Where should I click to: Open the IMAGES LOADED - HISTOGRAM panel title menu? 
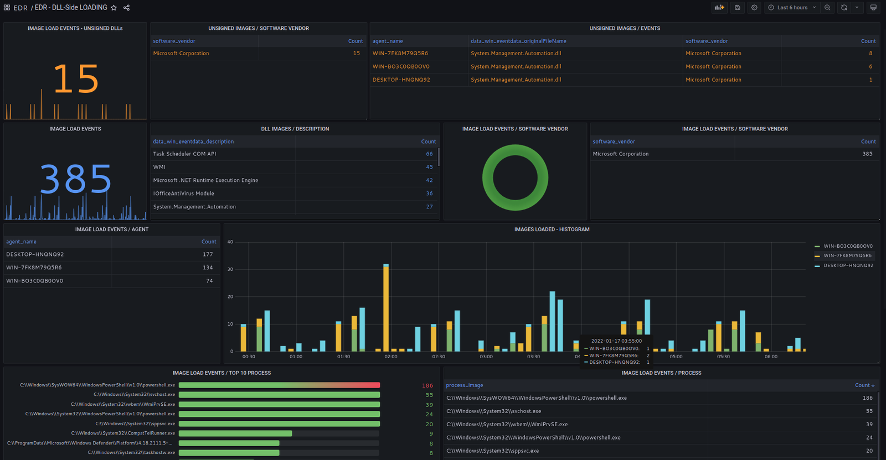tap(552, 229)
